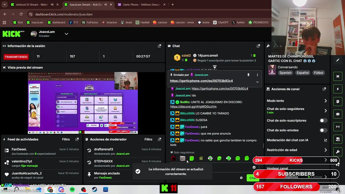Viewport: 345px width, 194px height.
Task: Open the discord.gg invite link in chat
Action: tap(193, 106)
